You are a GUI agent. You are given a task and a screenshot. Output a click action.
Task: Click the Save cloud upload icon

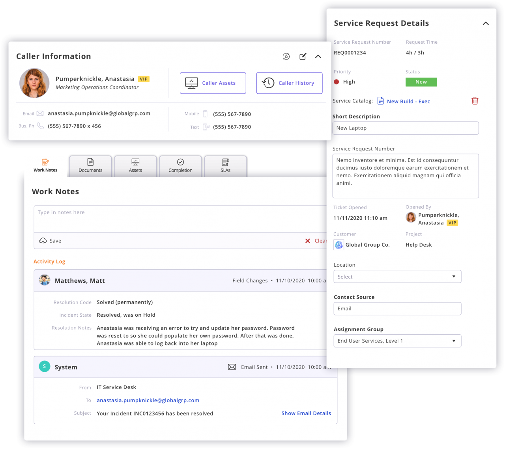43,240
